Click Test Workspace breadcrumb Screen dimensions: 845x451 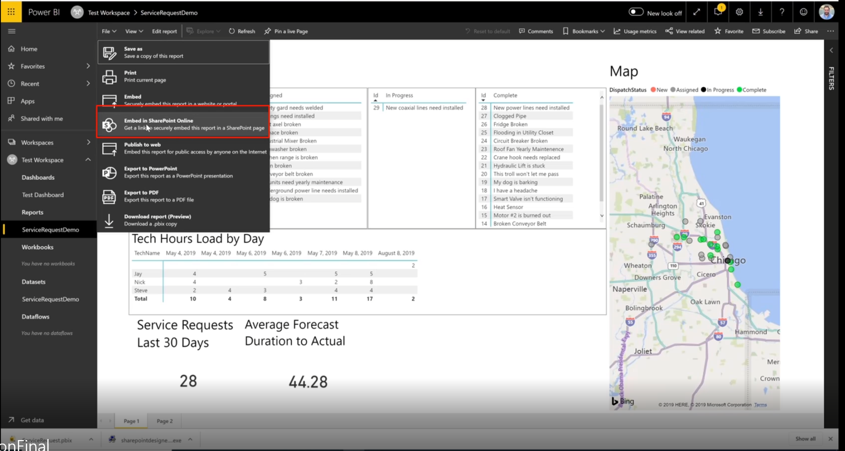coord(108,12)
